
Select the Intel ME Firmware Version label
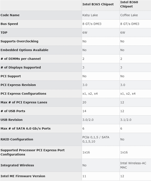pyautogui.click(x=23, y=176)
